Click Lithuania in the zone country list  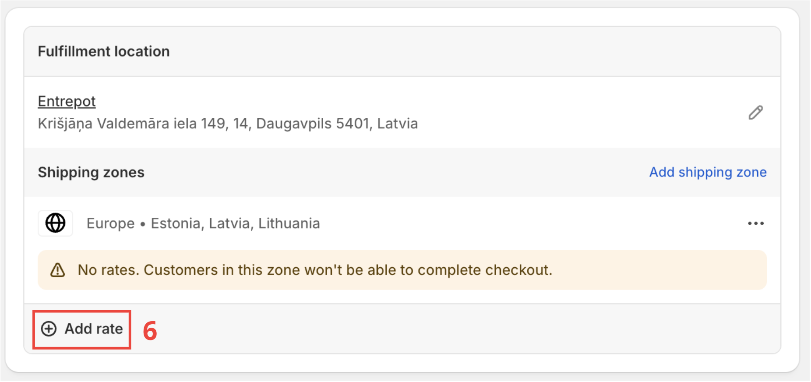coord(289,224)
